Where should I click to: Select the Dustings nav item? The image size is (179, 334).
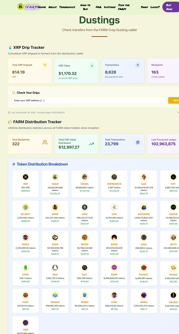110,7
